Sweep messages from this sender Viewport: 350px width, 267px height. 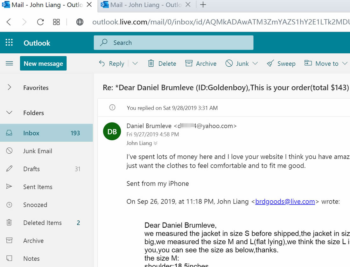pyautogui.click(x=281, y=63)
